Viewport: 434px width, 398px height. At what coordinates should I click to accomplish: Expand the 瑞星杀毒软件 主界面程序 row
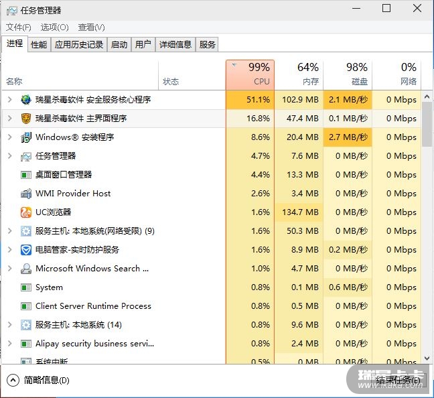tap(9, 119)
